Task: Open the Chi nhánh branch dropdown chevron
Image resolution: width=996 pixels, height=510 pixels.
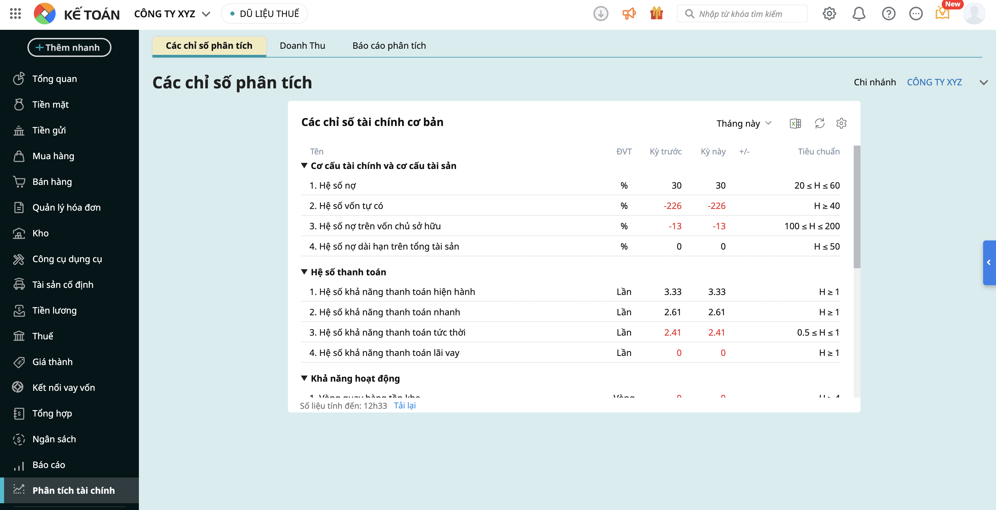Action: 983,82
